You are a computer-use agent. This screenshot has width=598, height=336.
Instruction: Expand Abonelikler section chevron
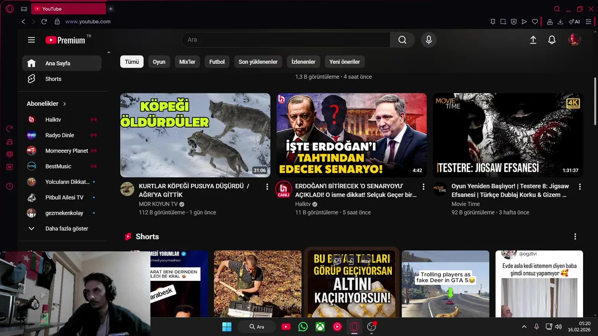click(64, 104)
